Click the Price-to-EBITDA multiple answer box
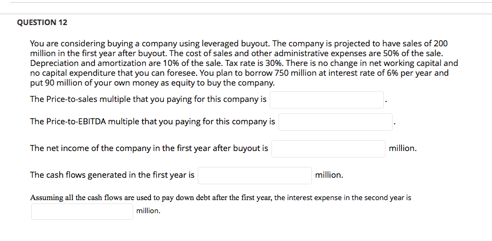This screenshot has width=492, height=241. coord(335,122)
